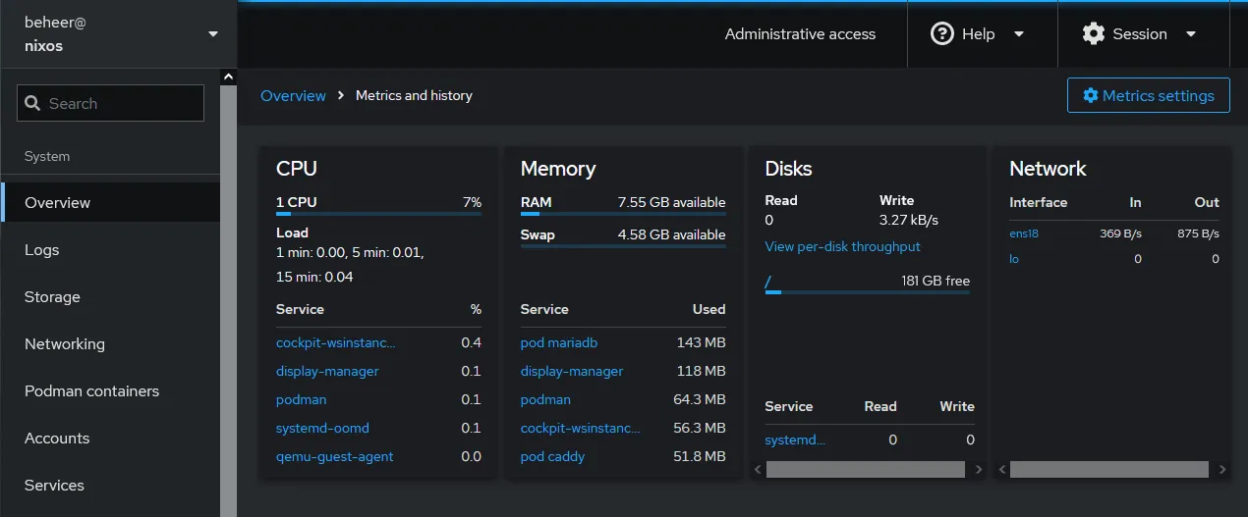The height and width of the screenshot is (517, 1248).
Task: Click the Metrics settings button
Action: [1148, 96]
